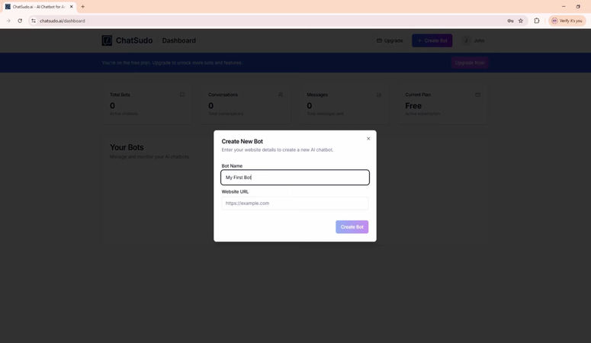Click the Dashboard heading text
Screen dimensions: 591x343
pos(178,40)
